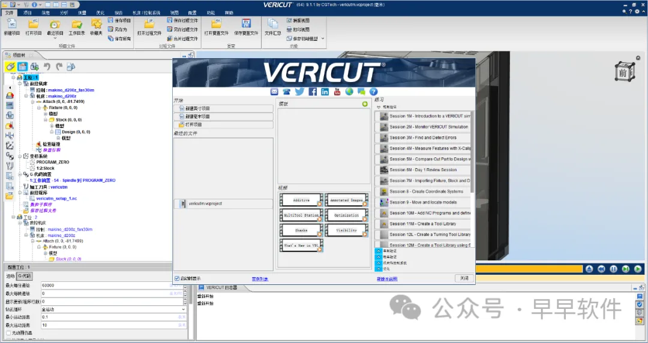Click the 合并过程文件 merge icon

(x=169, y=38)
